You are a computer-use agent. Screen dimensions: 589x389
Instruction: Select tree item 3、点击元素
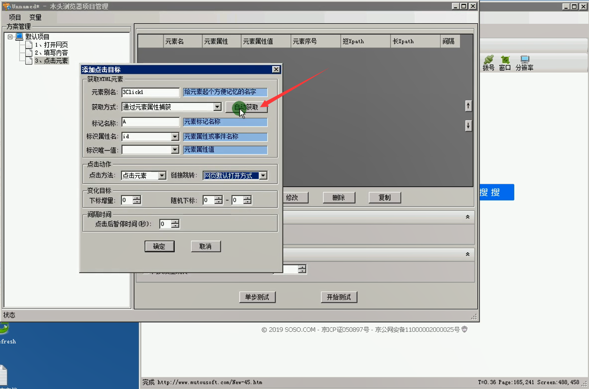tap(51, 61)
